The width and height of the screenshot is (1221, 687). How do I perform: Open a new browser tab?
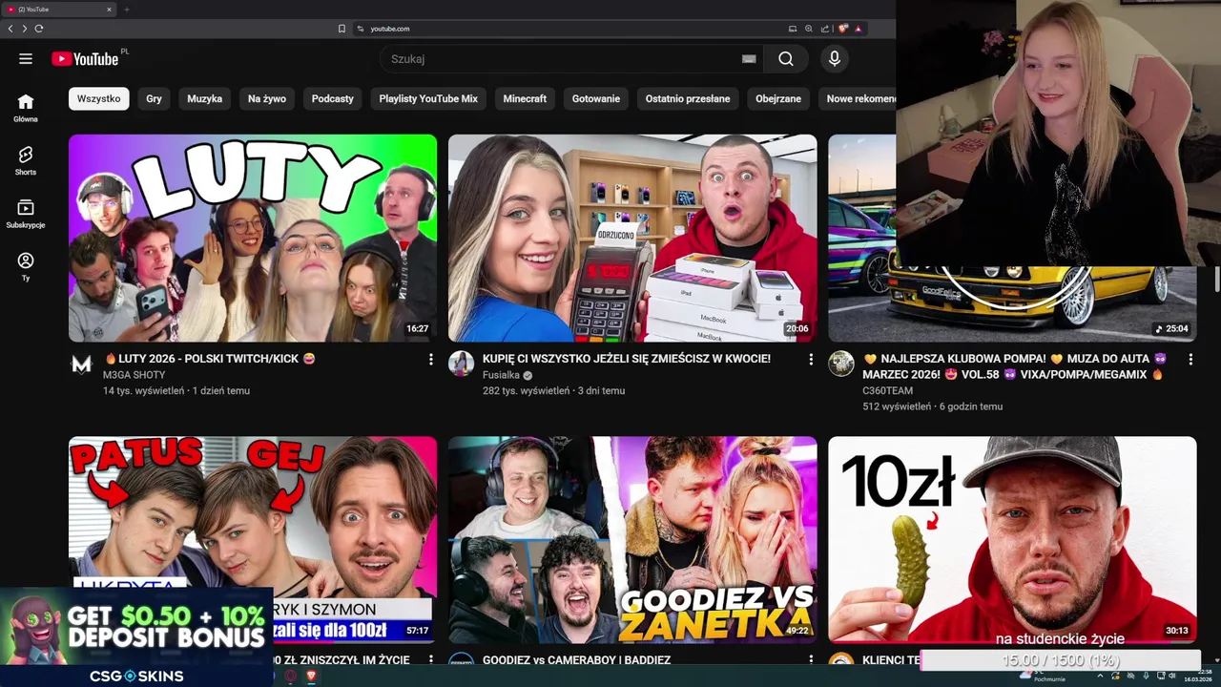pyautogui.click(x=126, y=10)
